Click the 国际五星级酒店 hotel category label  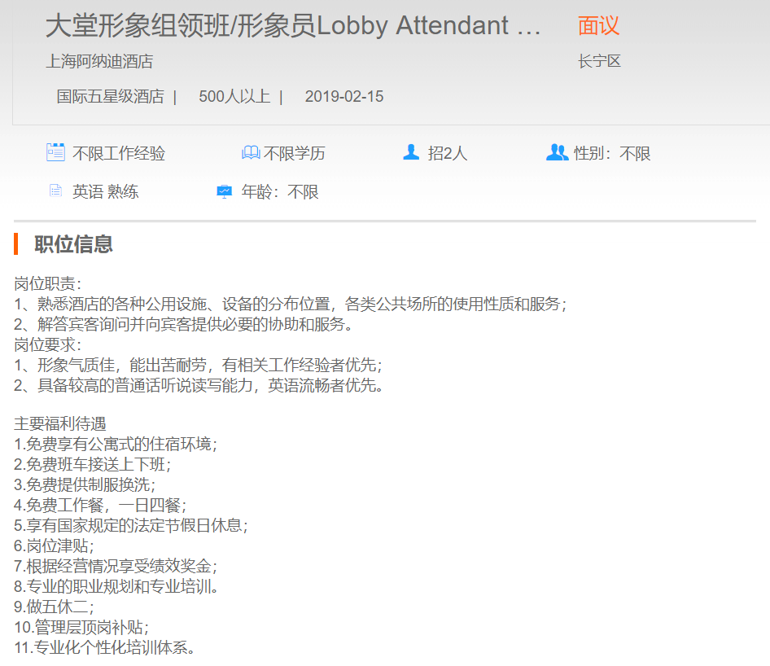(x=110, y=97)
